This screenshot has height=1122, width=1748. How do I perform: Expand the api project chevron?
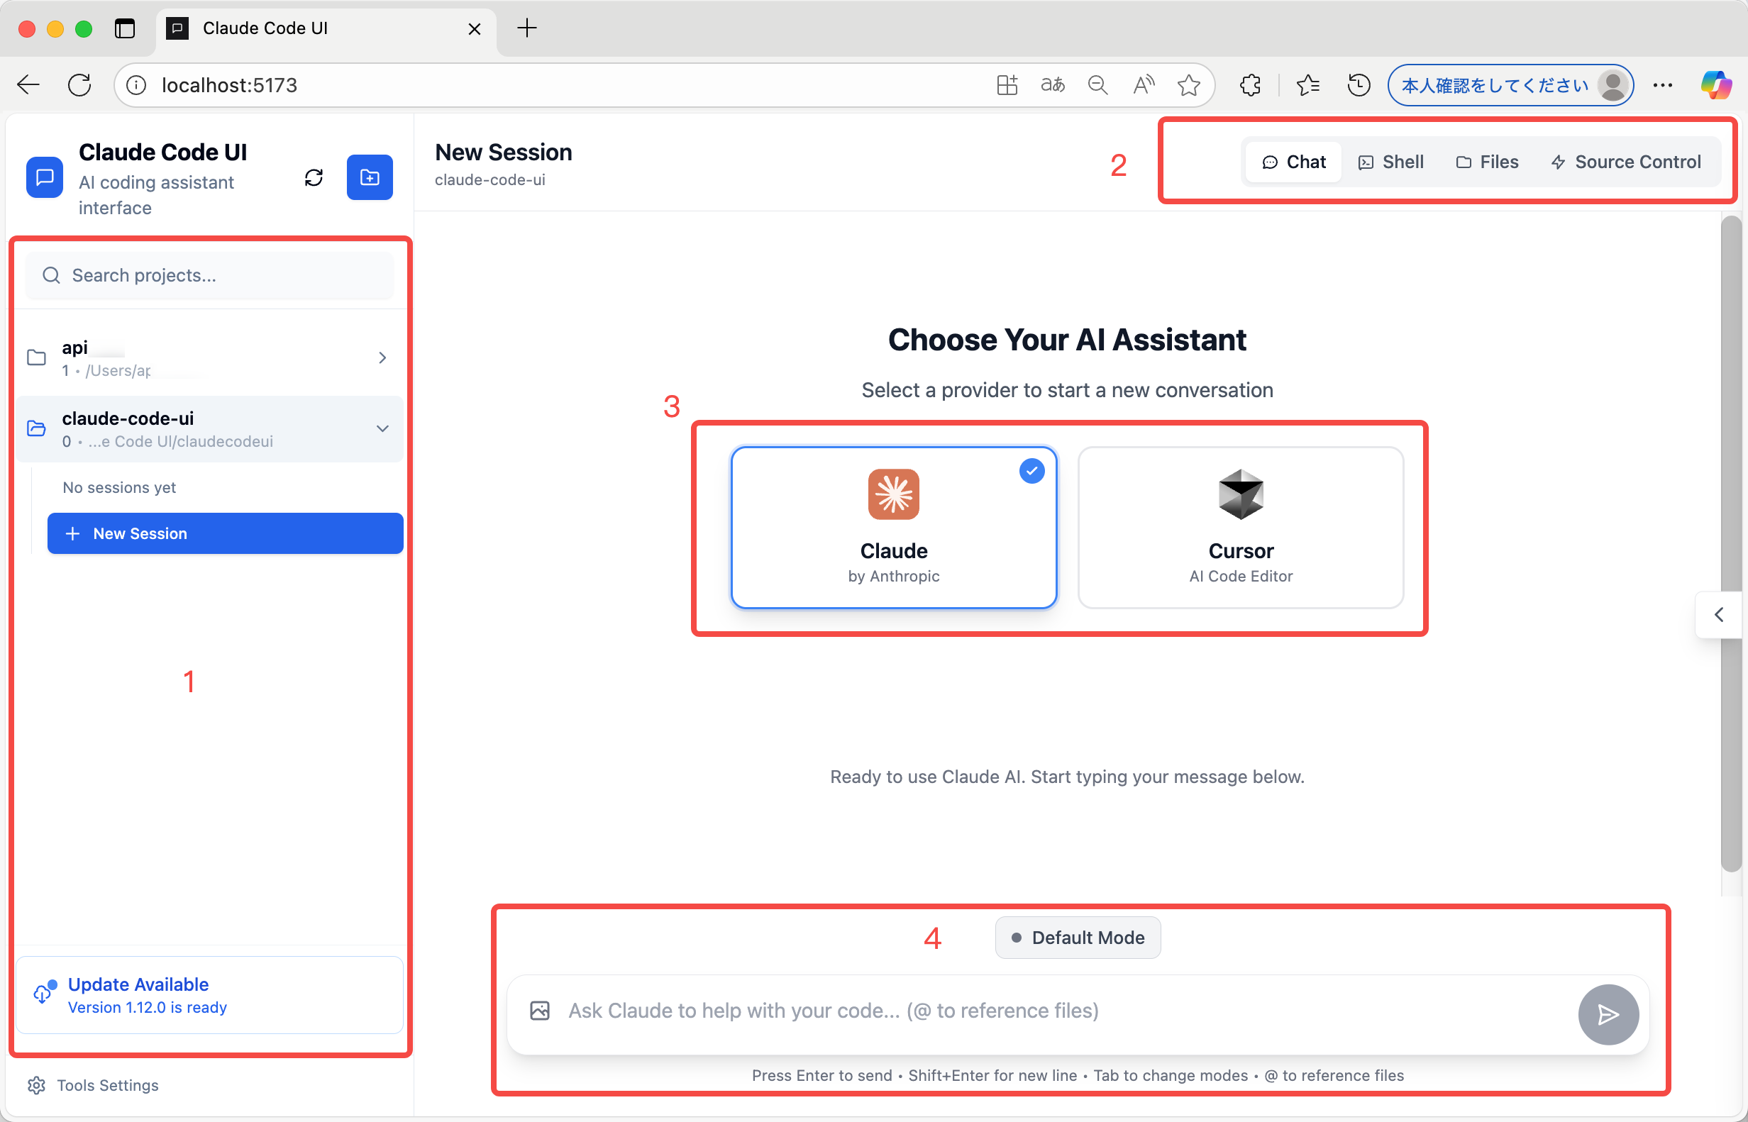coord(382,357)
